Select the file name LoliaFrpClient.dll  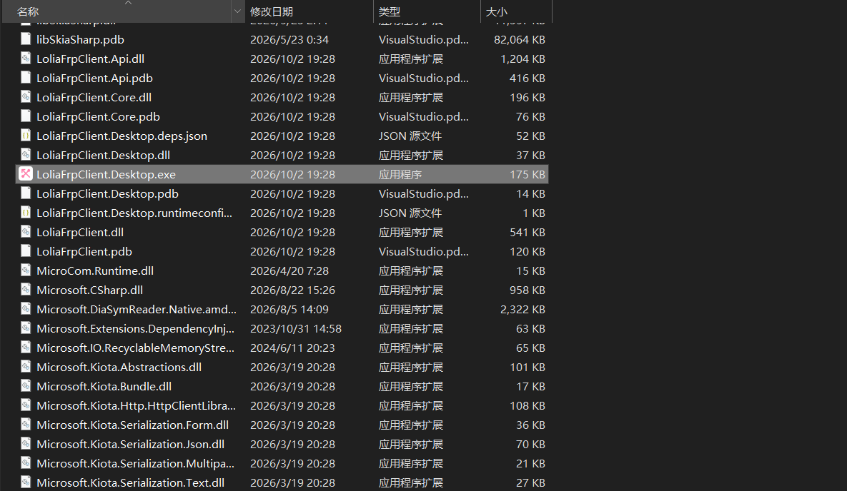[x=80, y=233]
